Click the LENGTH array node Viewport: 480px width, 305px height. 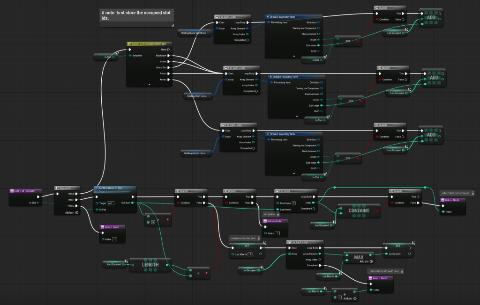pyautogui.click(x=150, y=265)
